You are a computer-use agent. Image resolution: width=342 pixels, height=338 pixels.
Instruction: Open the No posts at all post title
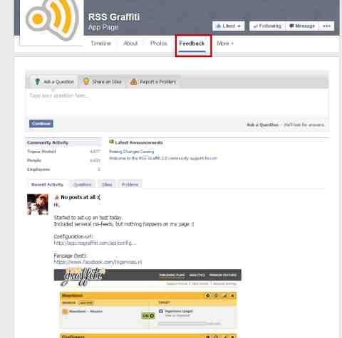(81, 197)
